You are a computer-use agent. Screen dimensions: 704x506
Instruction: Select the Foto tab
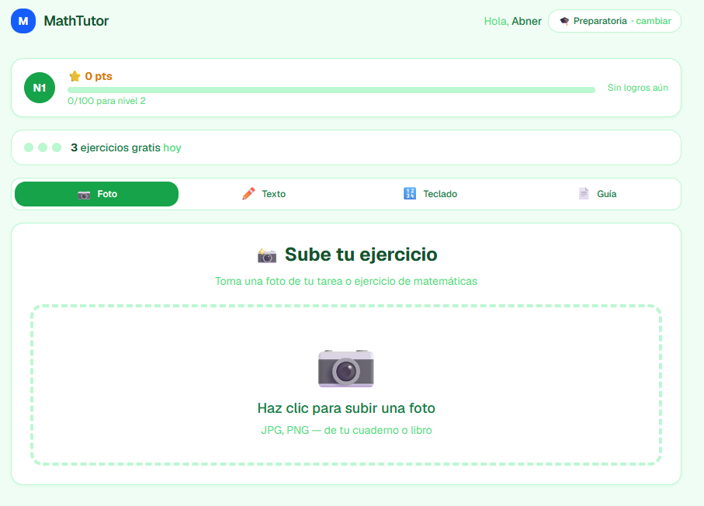click(96, 194)
